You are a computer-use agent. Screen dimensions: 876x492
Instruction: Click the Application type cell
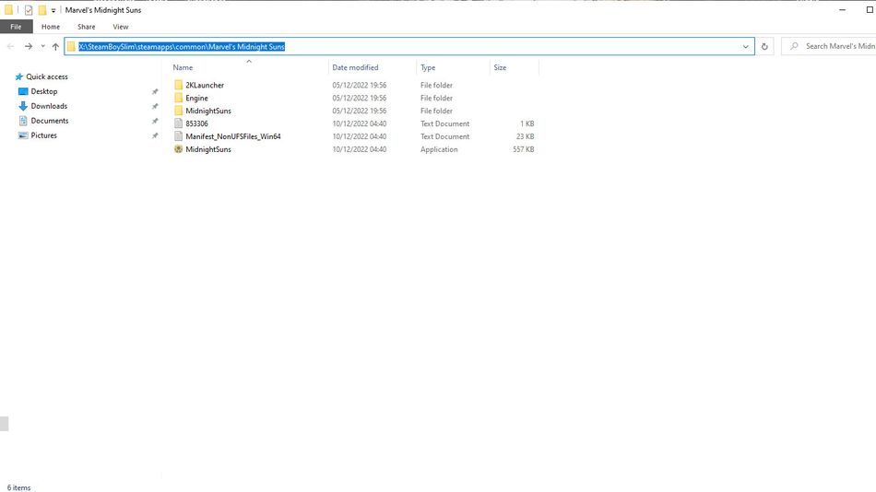(x=439, y=149)
